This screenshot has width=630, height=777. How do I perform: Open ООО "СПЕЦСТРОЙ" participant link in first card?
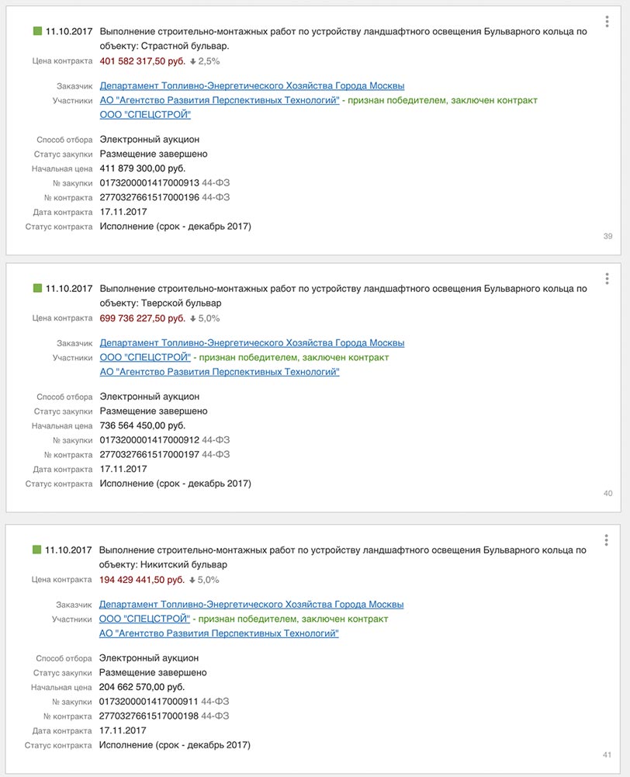click(x=145, y=114)
